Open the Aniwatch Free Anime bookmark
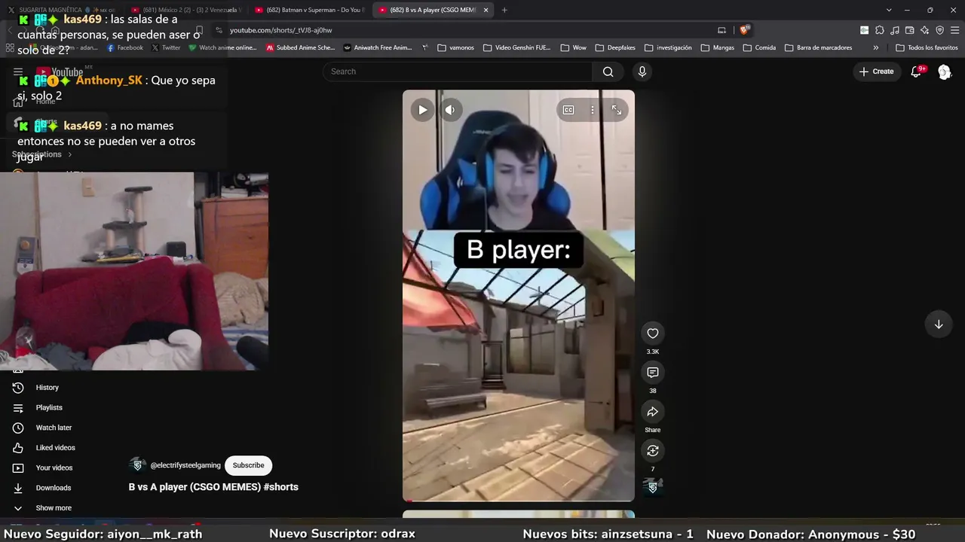The height and width of the screenshot is (542, 965). (377, 47)
